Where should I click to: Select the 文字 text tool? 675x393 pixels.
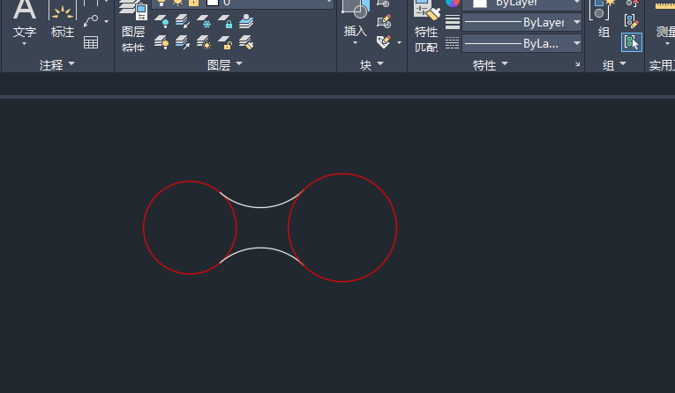[24, 18]
